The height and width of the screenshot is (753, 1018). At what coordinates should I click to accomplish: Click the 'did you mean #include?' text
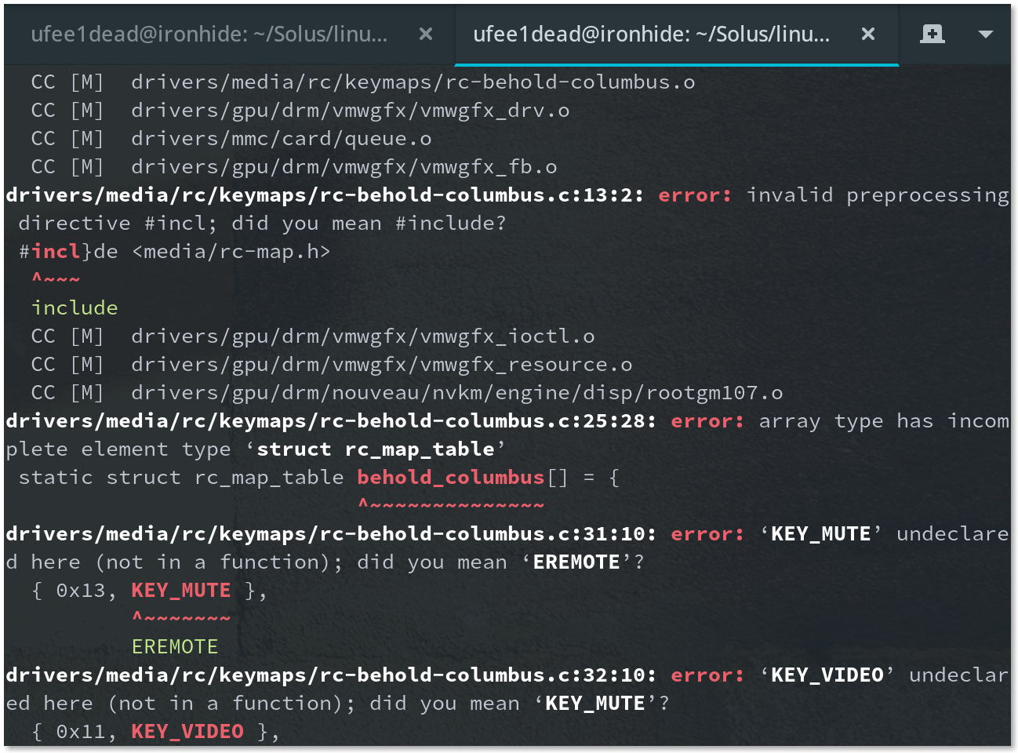[x=369, y=224]
